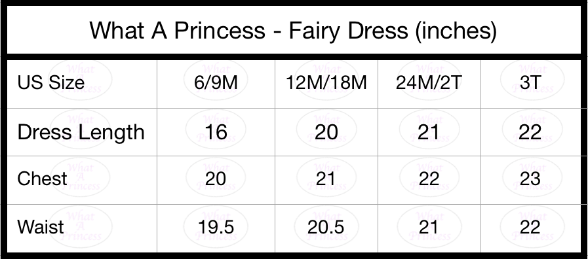Image resolution: width=588 pixels, height=259 pixels.
Task: Select chest value 23 for 3T
Action: tap(530, 179)
